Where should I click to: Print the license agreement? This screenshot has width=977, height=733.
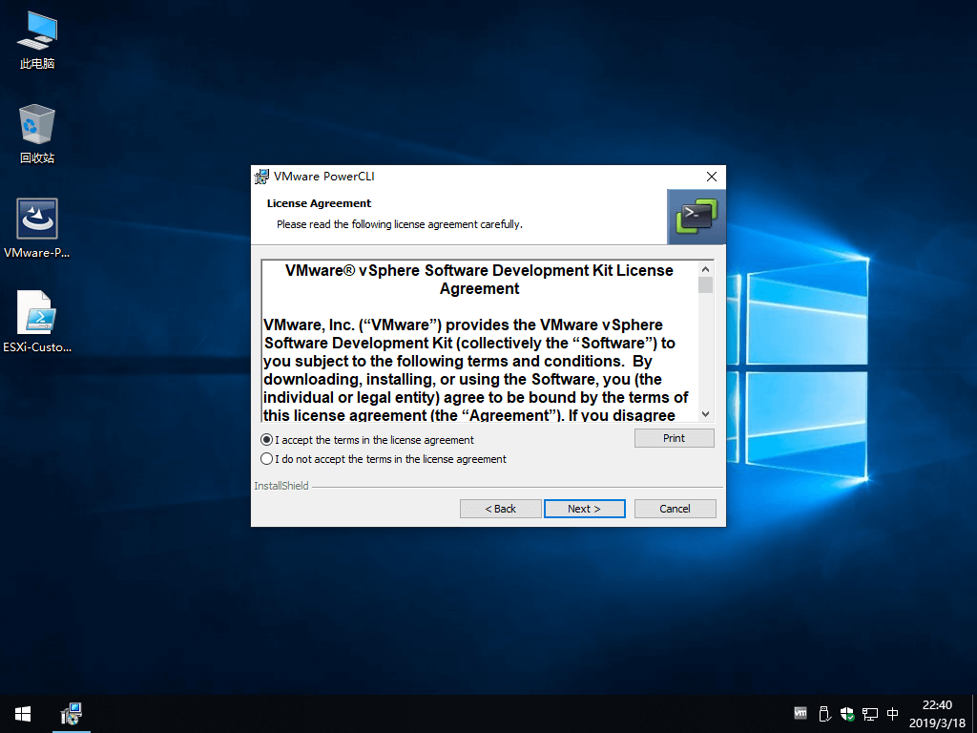click(x=674, y=437)
